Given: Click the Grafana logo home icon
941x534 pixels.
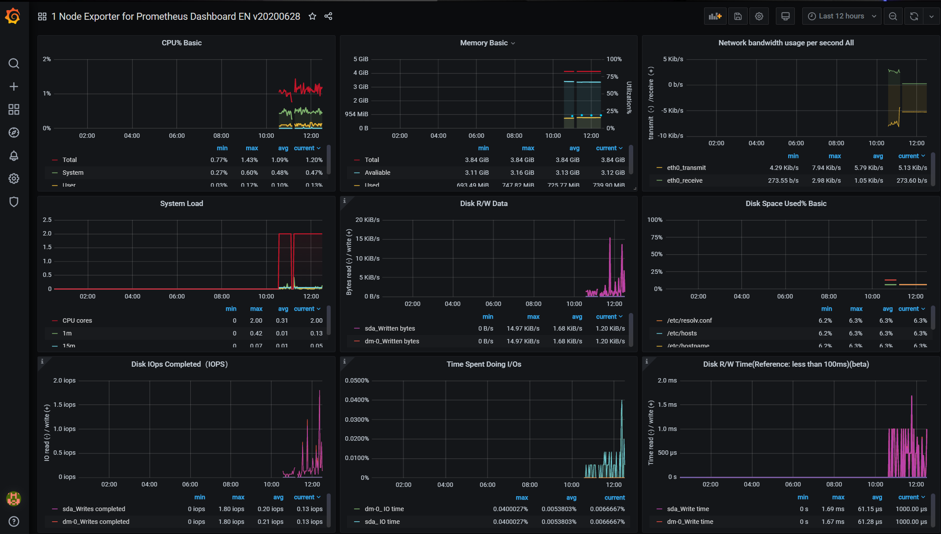Looking at the screenshot, I should 13,16.
